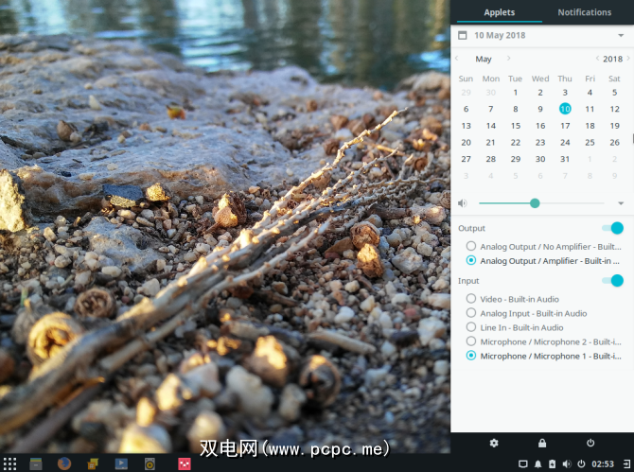Select day 26 in the calendar
This screenshot has height=472, width=634.
click(614, 142)
